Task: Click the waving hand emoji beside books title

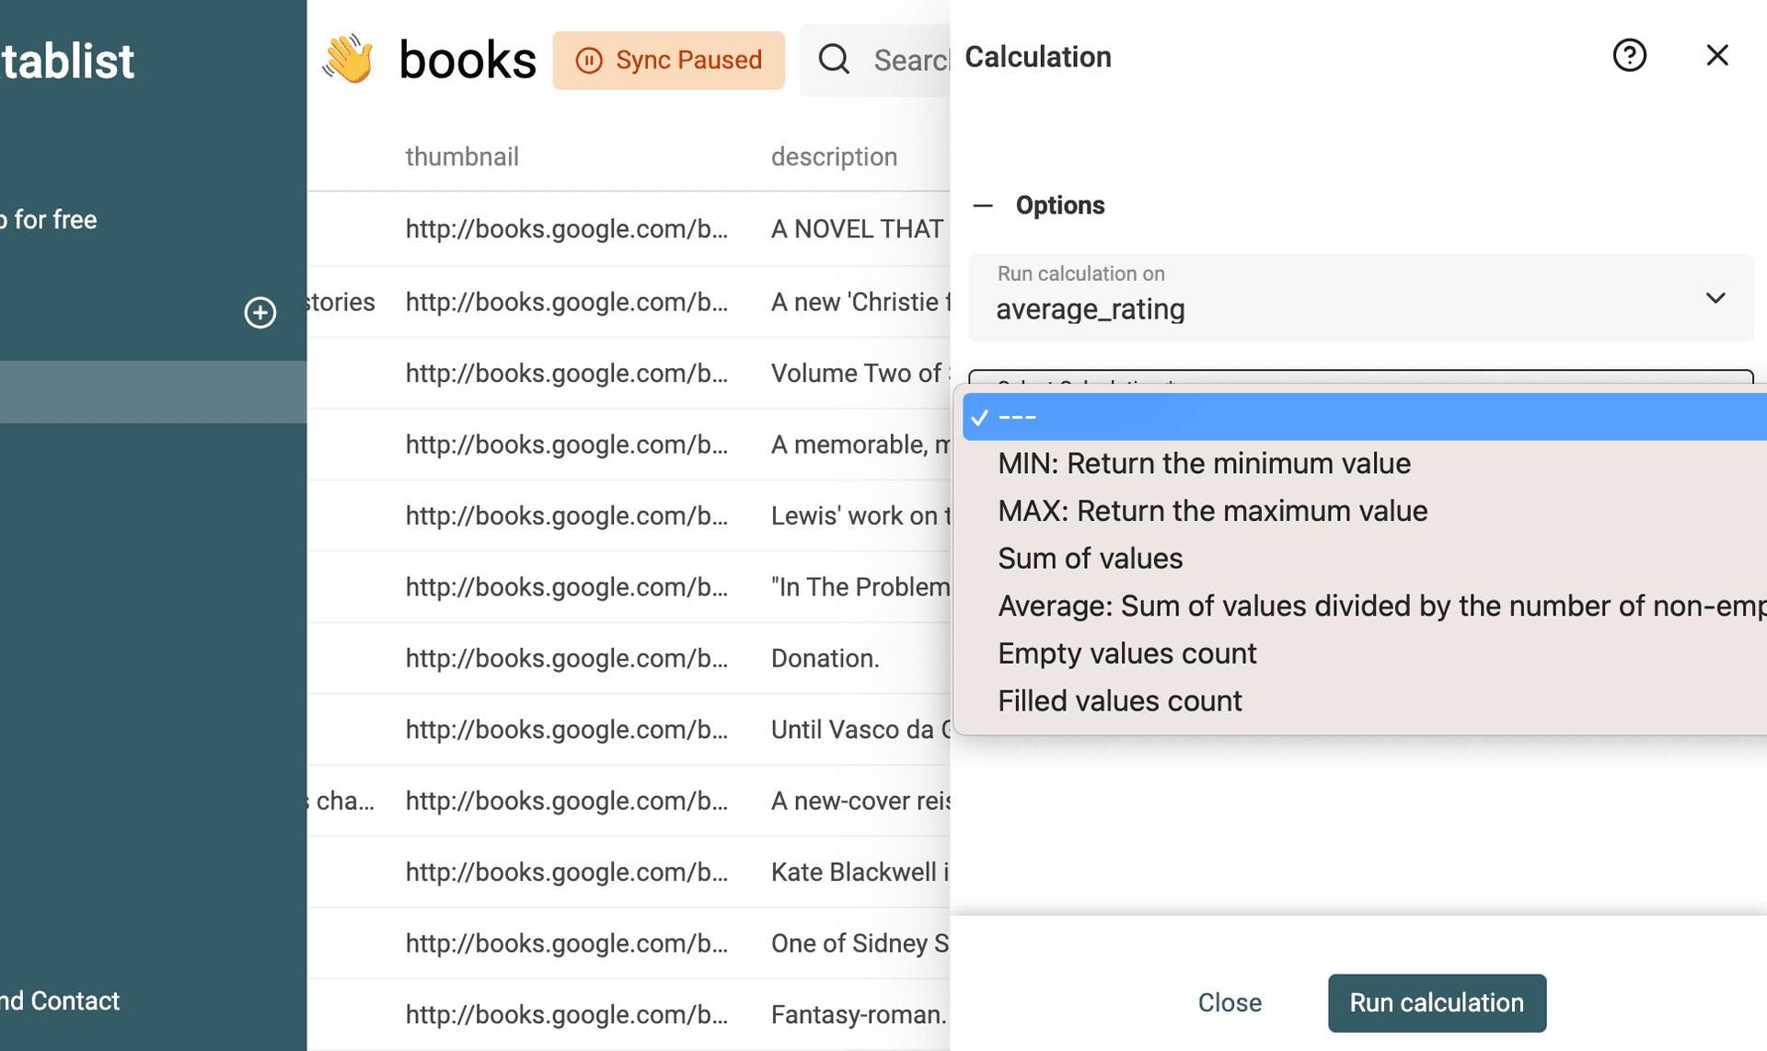Action: click(x=348, y=59)
